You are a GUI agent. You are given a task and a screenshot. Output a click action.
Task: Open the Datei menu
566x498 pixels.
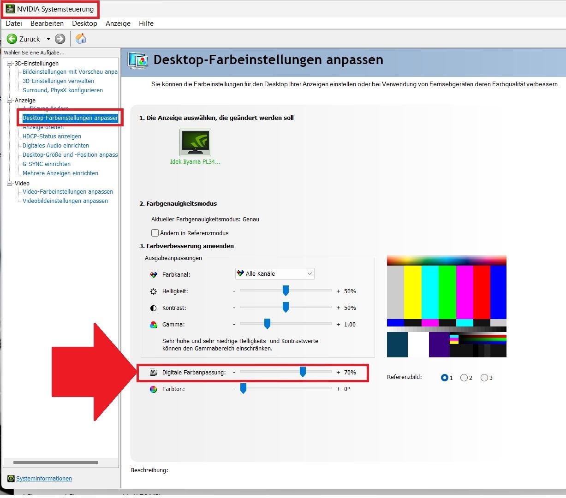(14, 24)
